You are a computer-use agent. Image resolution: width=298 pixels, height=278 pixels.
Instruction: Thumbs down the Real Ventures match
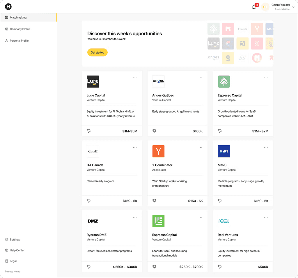point(220,267)
